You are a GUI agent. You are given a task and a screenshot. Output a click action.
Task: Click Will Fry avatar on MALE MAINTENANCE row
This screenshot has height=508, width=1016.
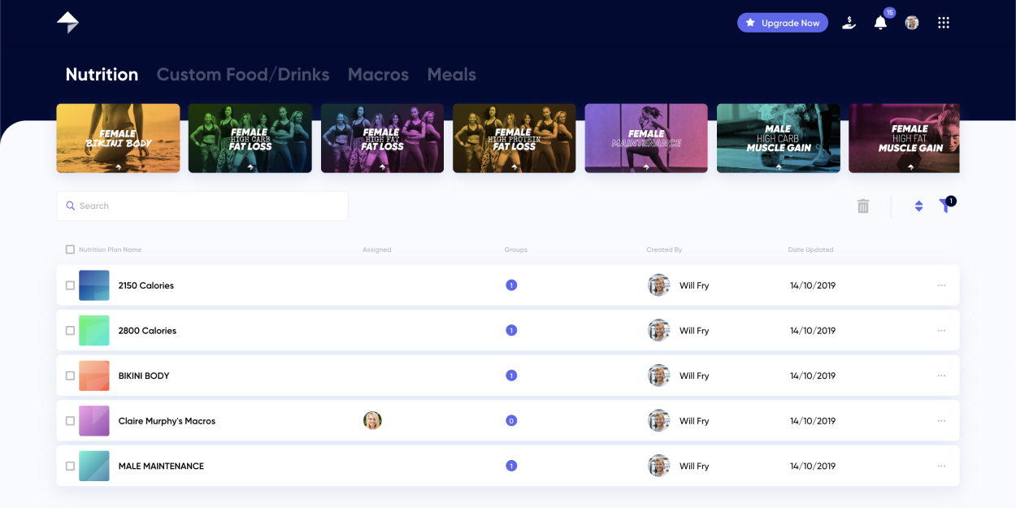(x=658, y=466)
